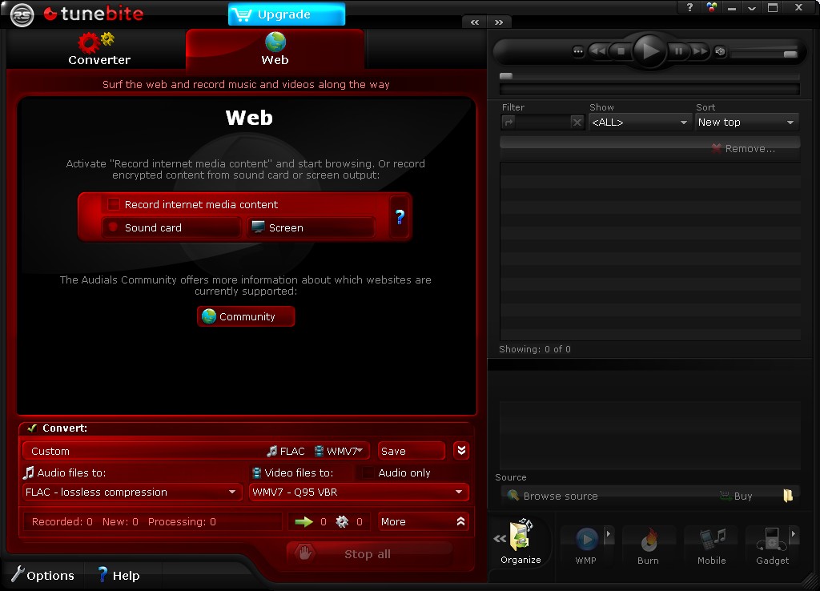Expand the WMP side arrow
The height and width of the screenshot is (591, 820).
pyautogui.click(x=609, y=534)
